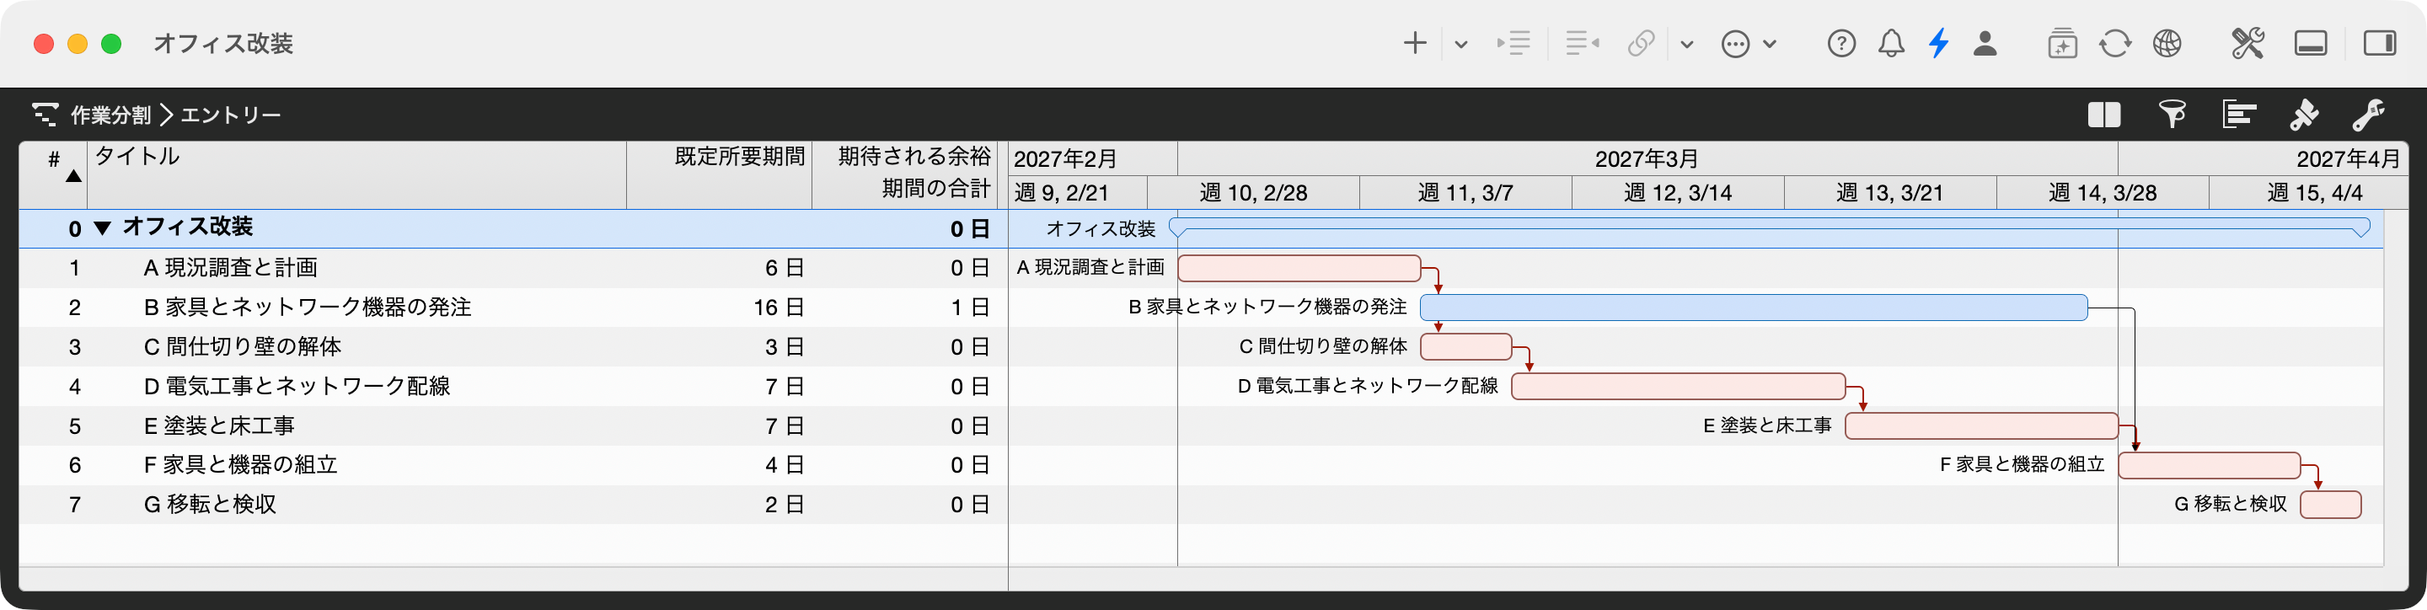This screenshot has height=610, width=2427.
Task: Click the Gantt bar for G 移転と検収
Action: (x=2330, y=505)
